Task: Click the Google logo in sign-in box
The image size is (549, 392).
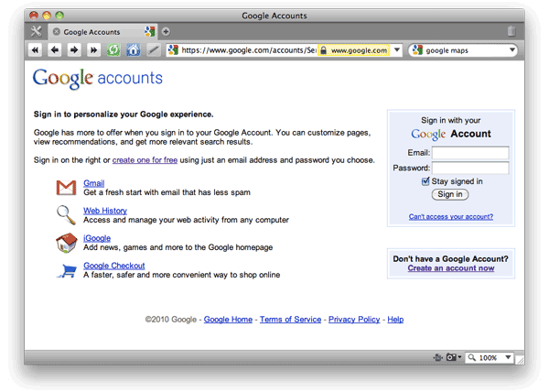Action: pos(428,135)
